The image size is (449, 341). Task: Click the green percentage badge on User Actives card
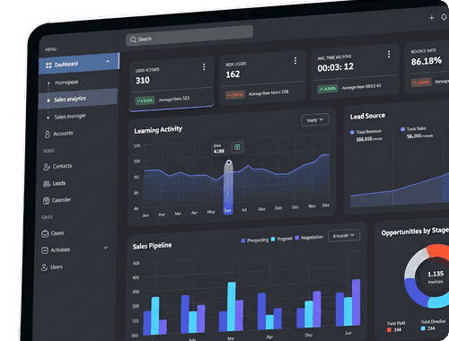pyautogui.click(x=145, y=101)
